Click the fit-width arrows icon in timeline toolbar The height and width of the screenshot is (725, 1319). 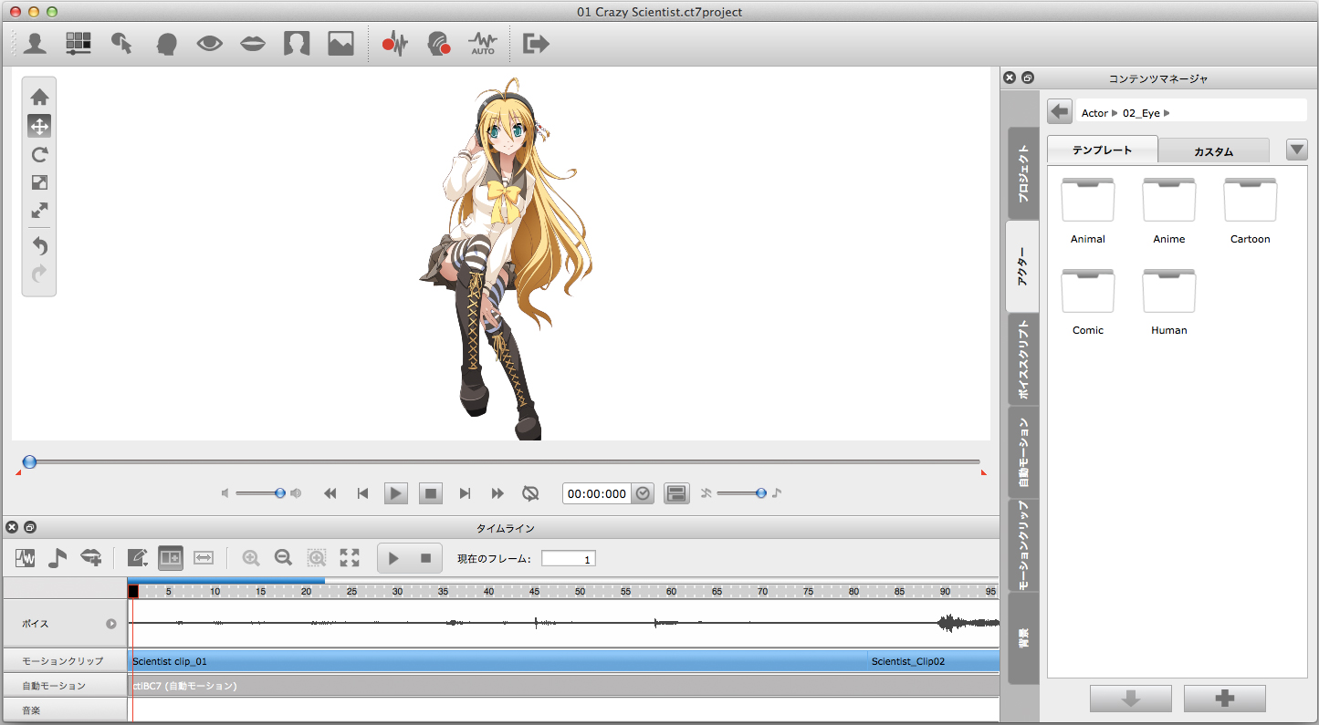click(204, 557)
